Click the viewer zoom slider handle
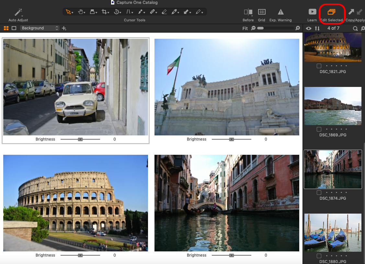This screenshot has height=264, width=365. [x=260, y=28]
